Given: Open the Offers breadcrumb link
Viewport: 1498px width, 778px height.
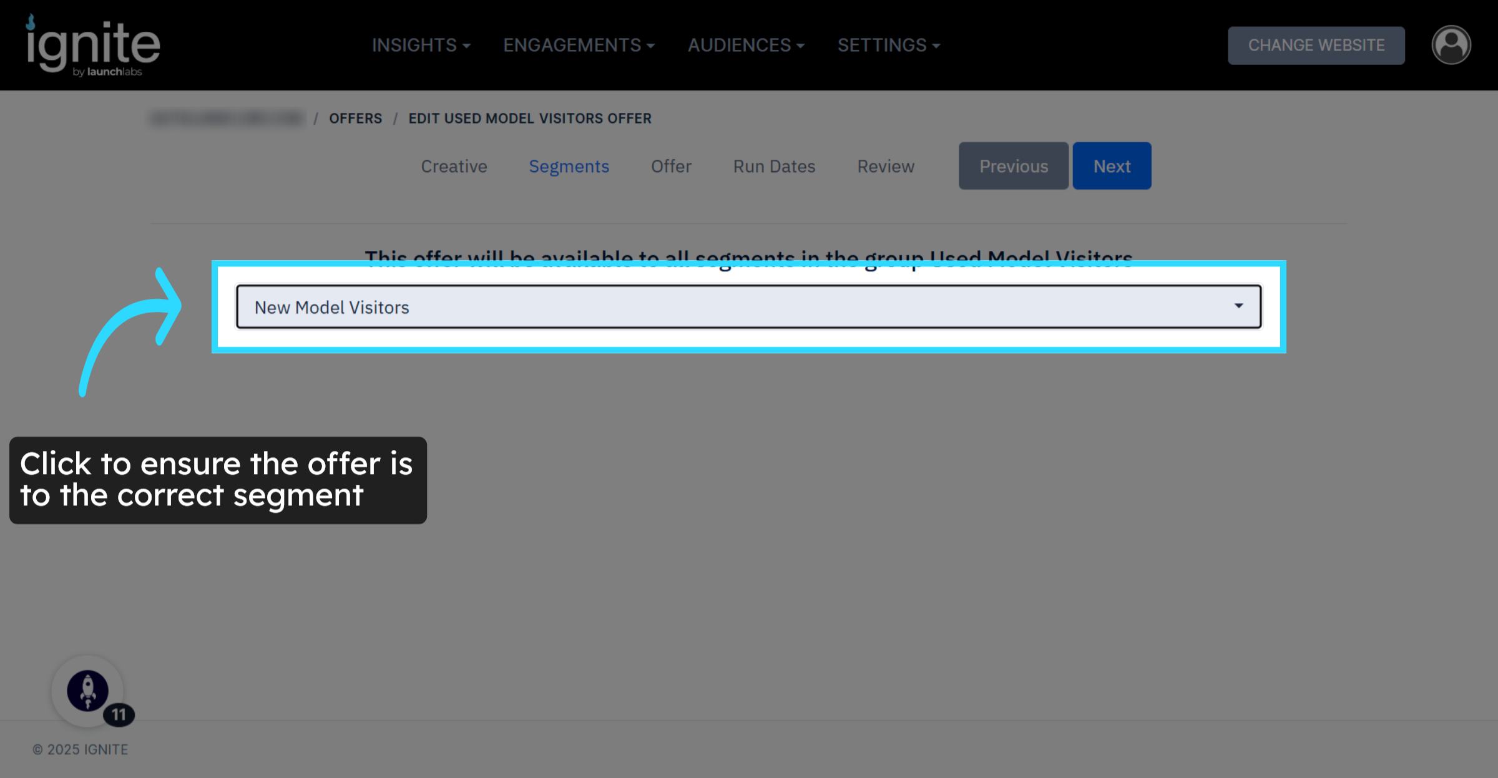Looking at the screenshot, I should point(355,119).
